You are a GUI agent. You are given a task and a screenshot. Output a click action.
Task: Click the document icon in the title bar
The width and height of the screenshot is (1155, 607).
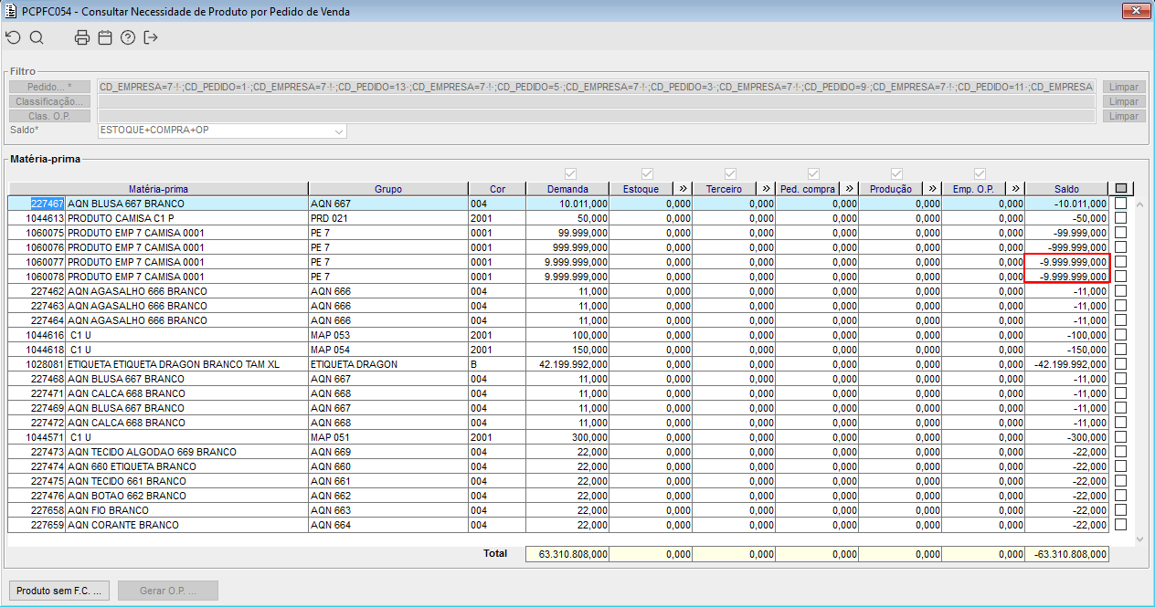pos(11,12)
